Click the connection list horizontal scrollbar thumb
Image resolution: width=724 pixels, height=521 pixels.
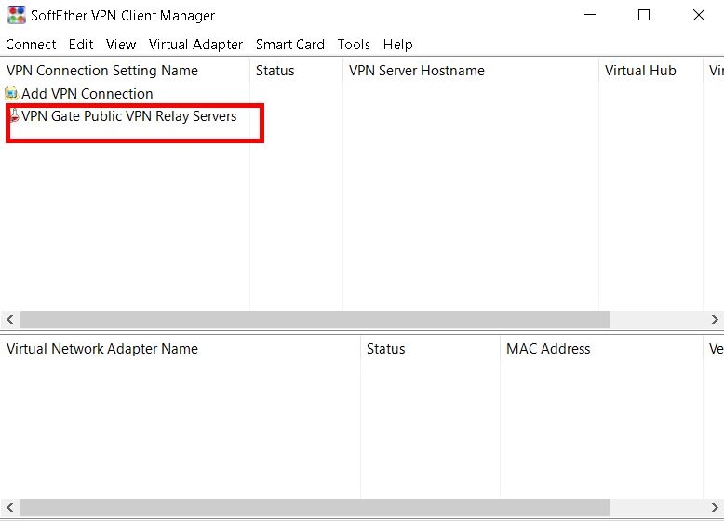(x=315, y=319)
